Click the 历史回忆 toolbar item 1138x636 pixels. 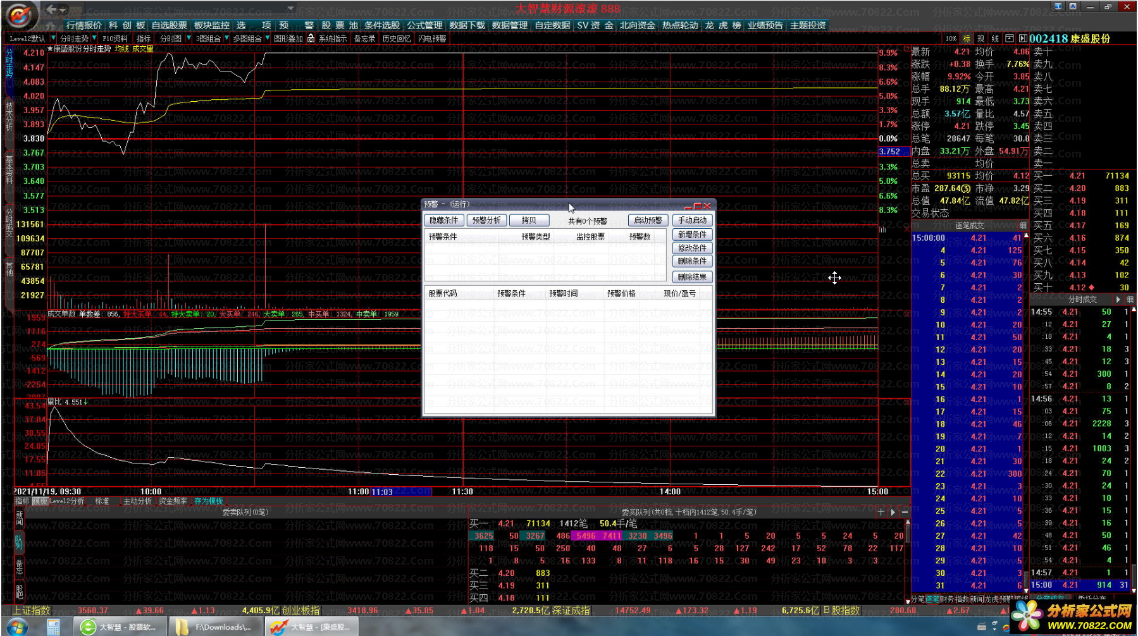pos(396,39)
